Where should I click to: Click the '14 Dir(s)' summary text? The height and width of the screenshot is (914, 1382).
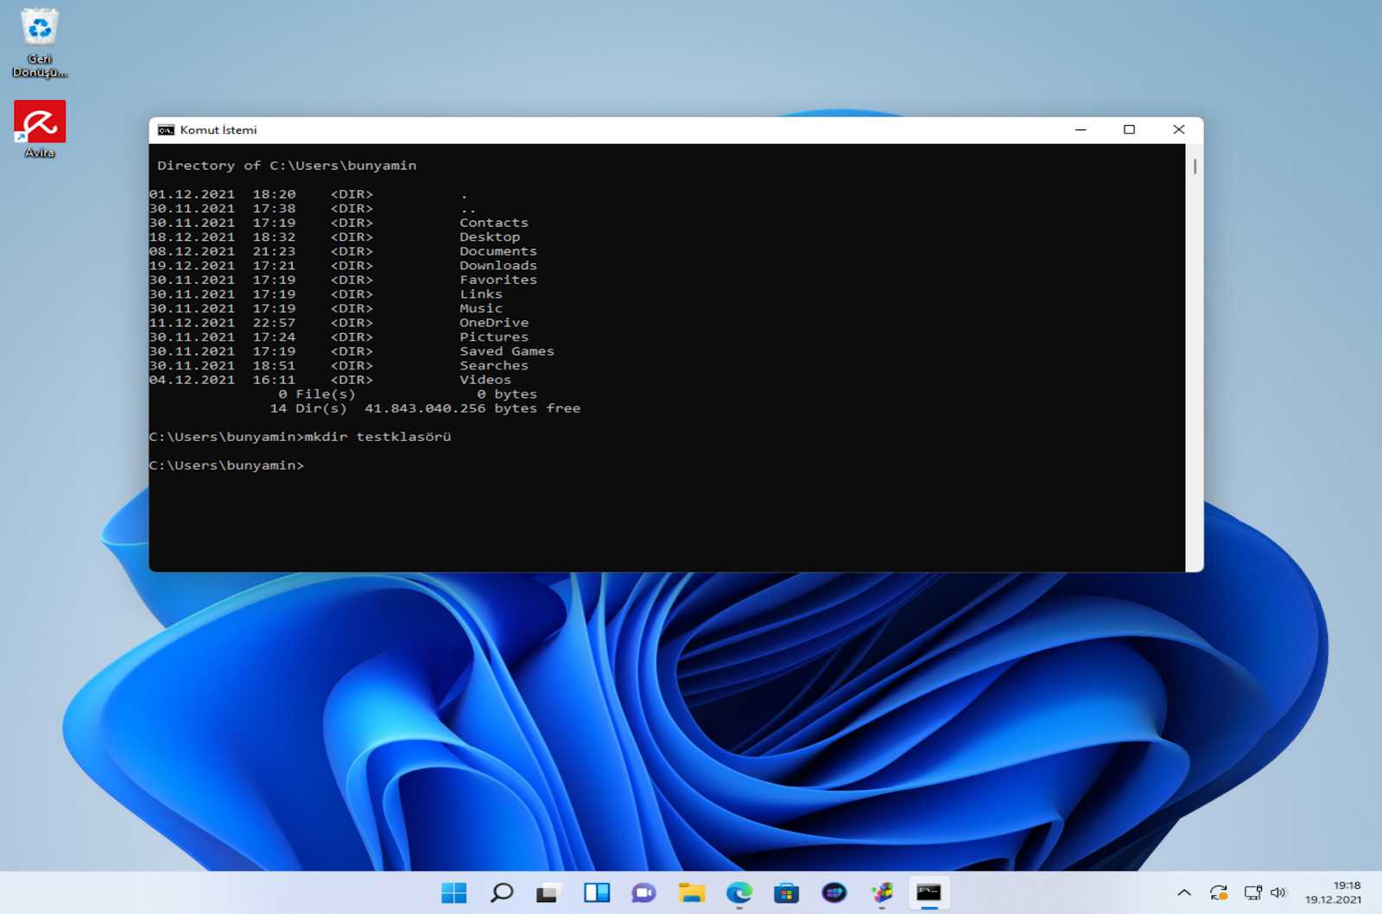308,408
